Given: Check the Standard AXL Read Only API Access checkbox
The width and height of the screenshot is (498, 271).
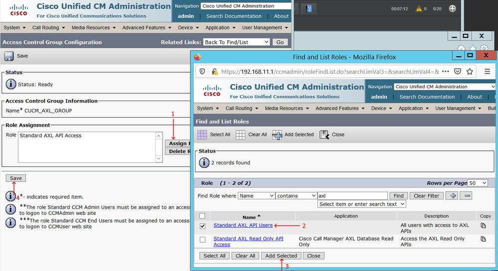Looking at the screenshot, I should point(202,240).
